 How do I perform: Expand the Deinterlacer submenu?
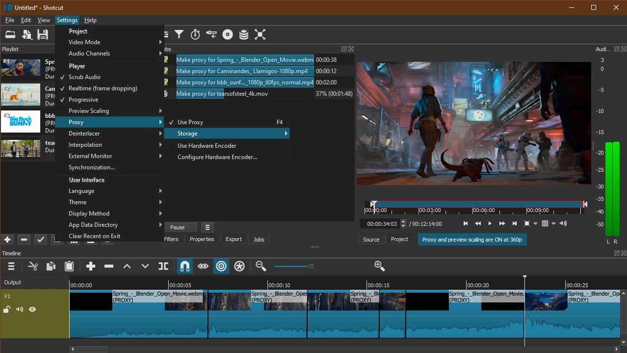coord(109,134)
